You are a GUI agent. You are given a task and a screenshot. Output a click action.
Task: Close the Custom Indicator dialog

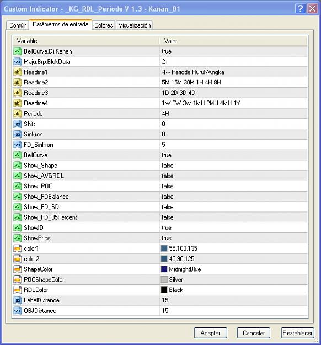(312, 9)
